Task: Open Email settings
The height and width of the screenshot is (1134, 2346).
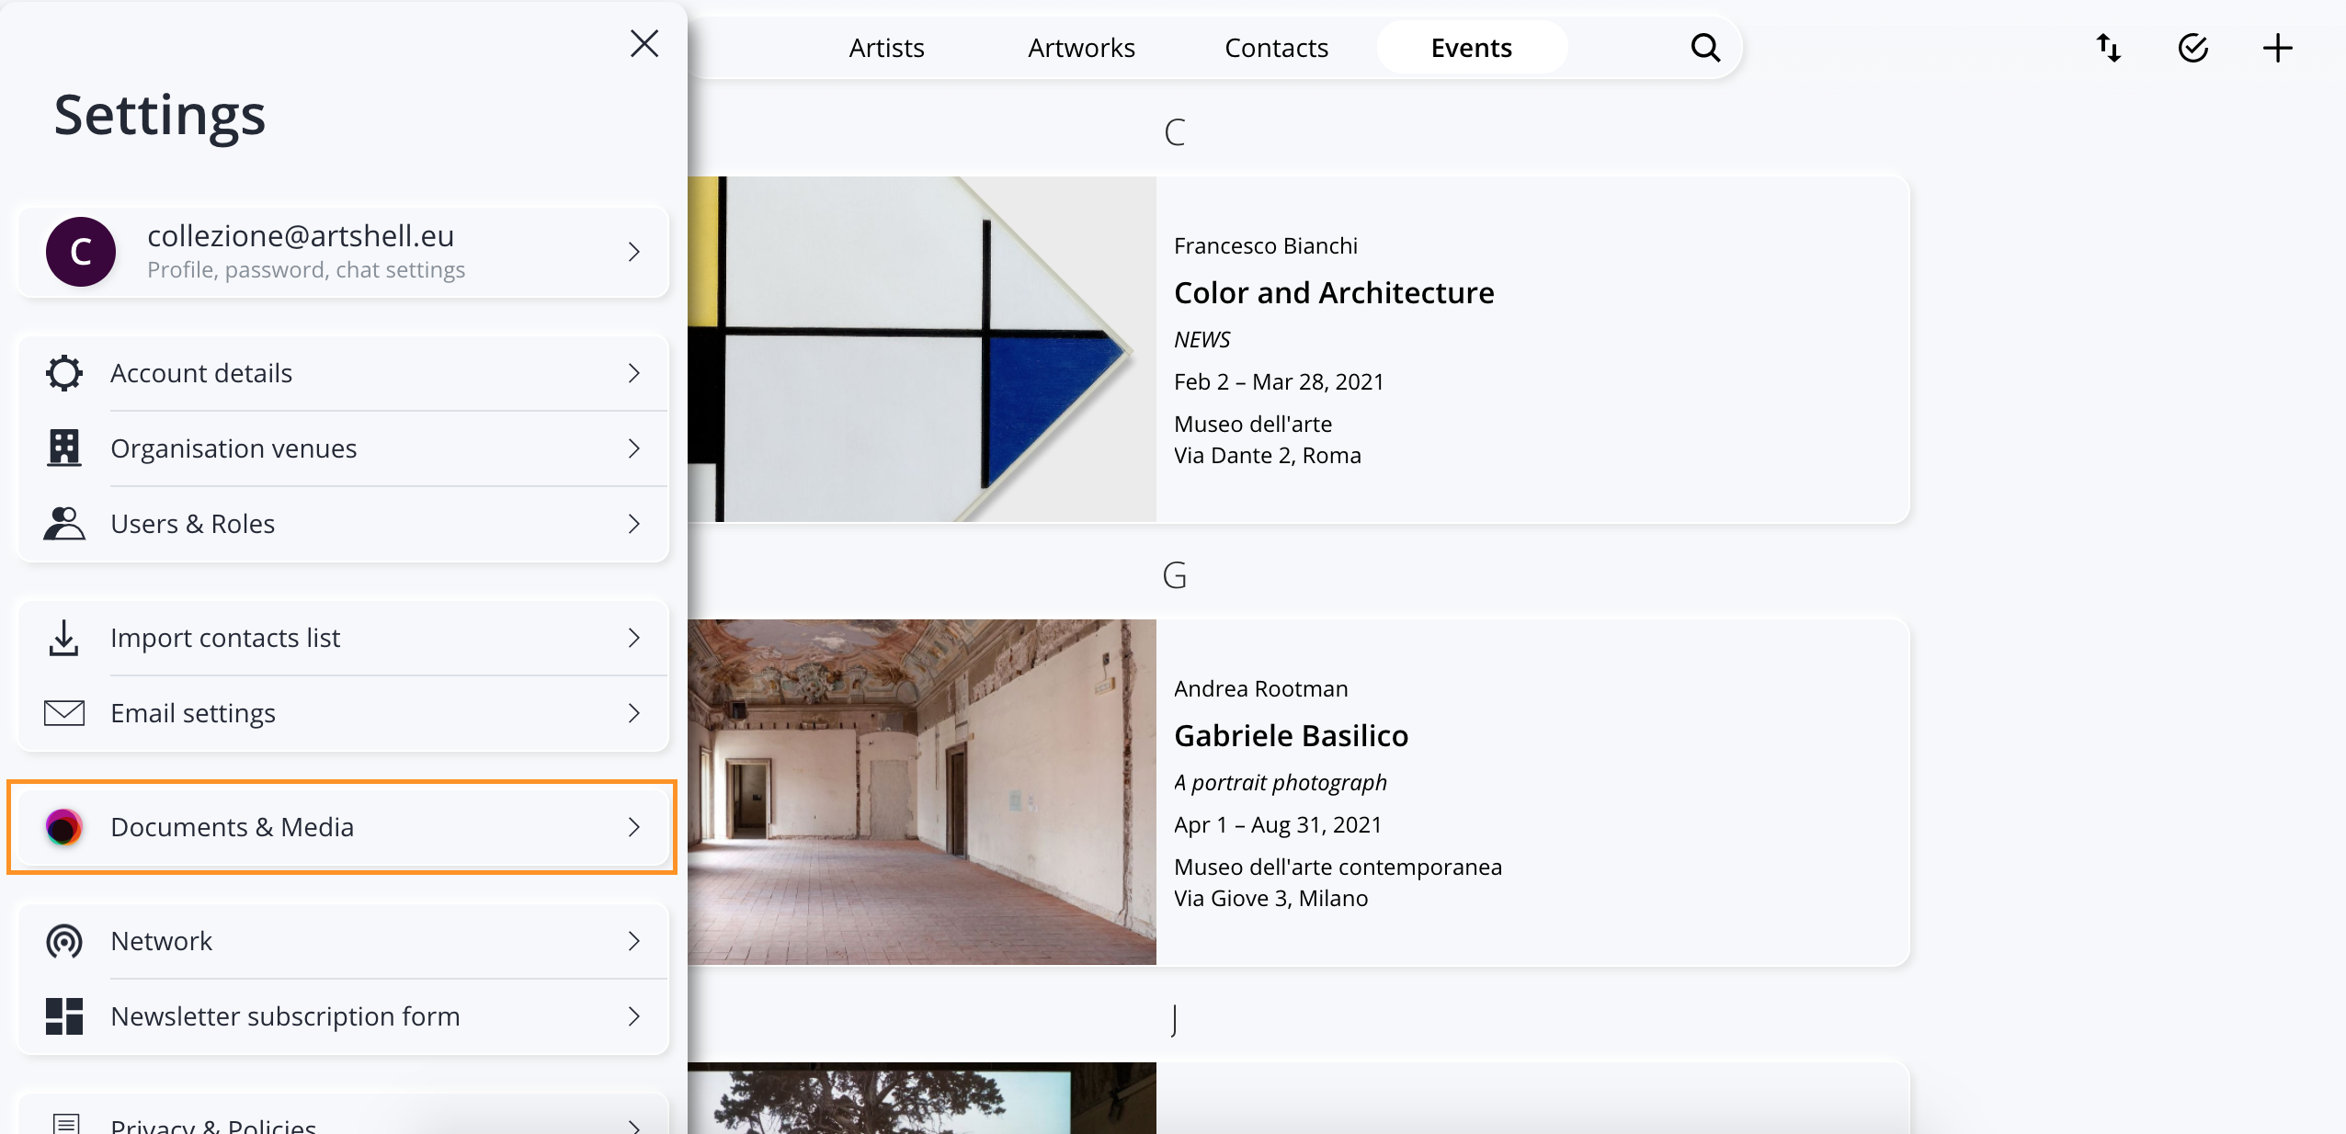Action: pyautogui.click(x=343, y=713)
